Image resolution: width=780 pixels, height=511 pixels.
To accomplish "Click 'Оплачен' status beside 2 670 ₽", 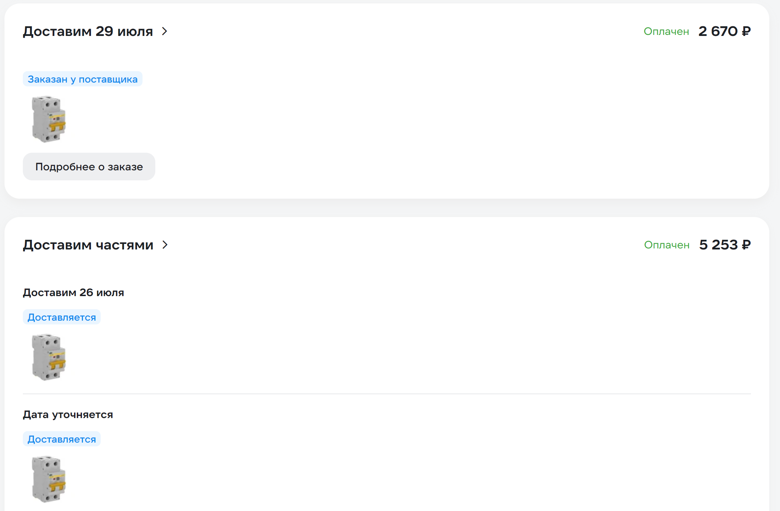I will 666,31.
